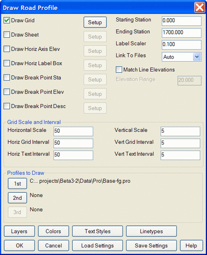Click in the Starting Station field
Image resolution: width=207 pixels, height=255 pixels.
pyautogui.click(x=182, y=21)
